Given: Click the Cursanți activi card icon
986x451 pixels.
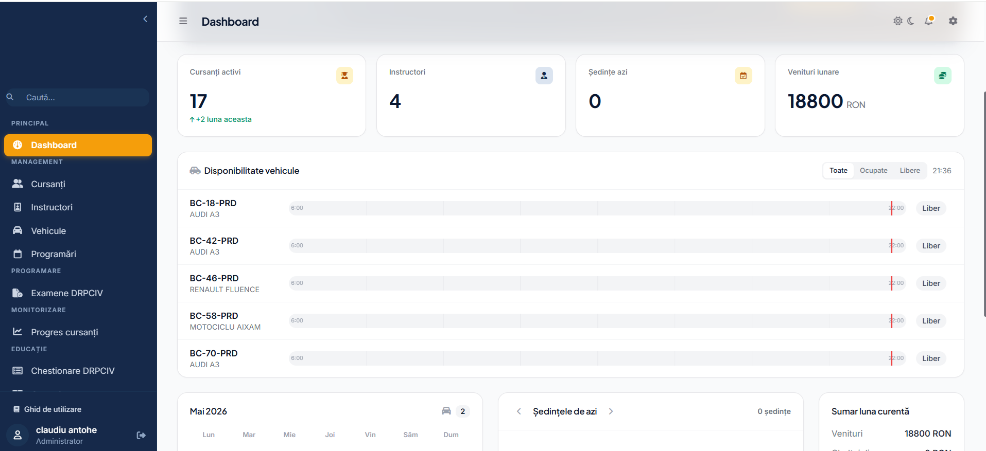Looking at the screenshot, I should coord(344,76).
